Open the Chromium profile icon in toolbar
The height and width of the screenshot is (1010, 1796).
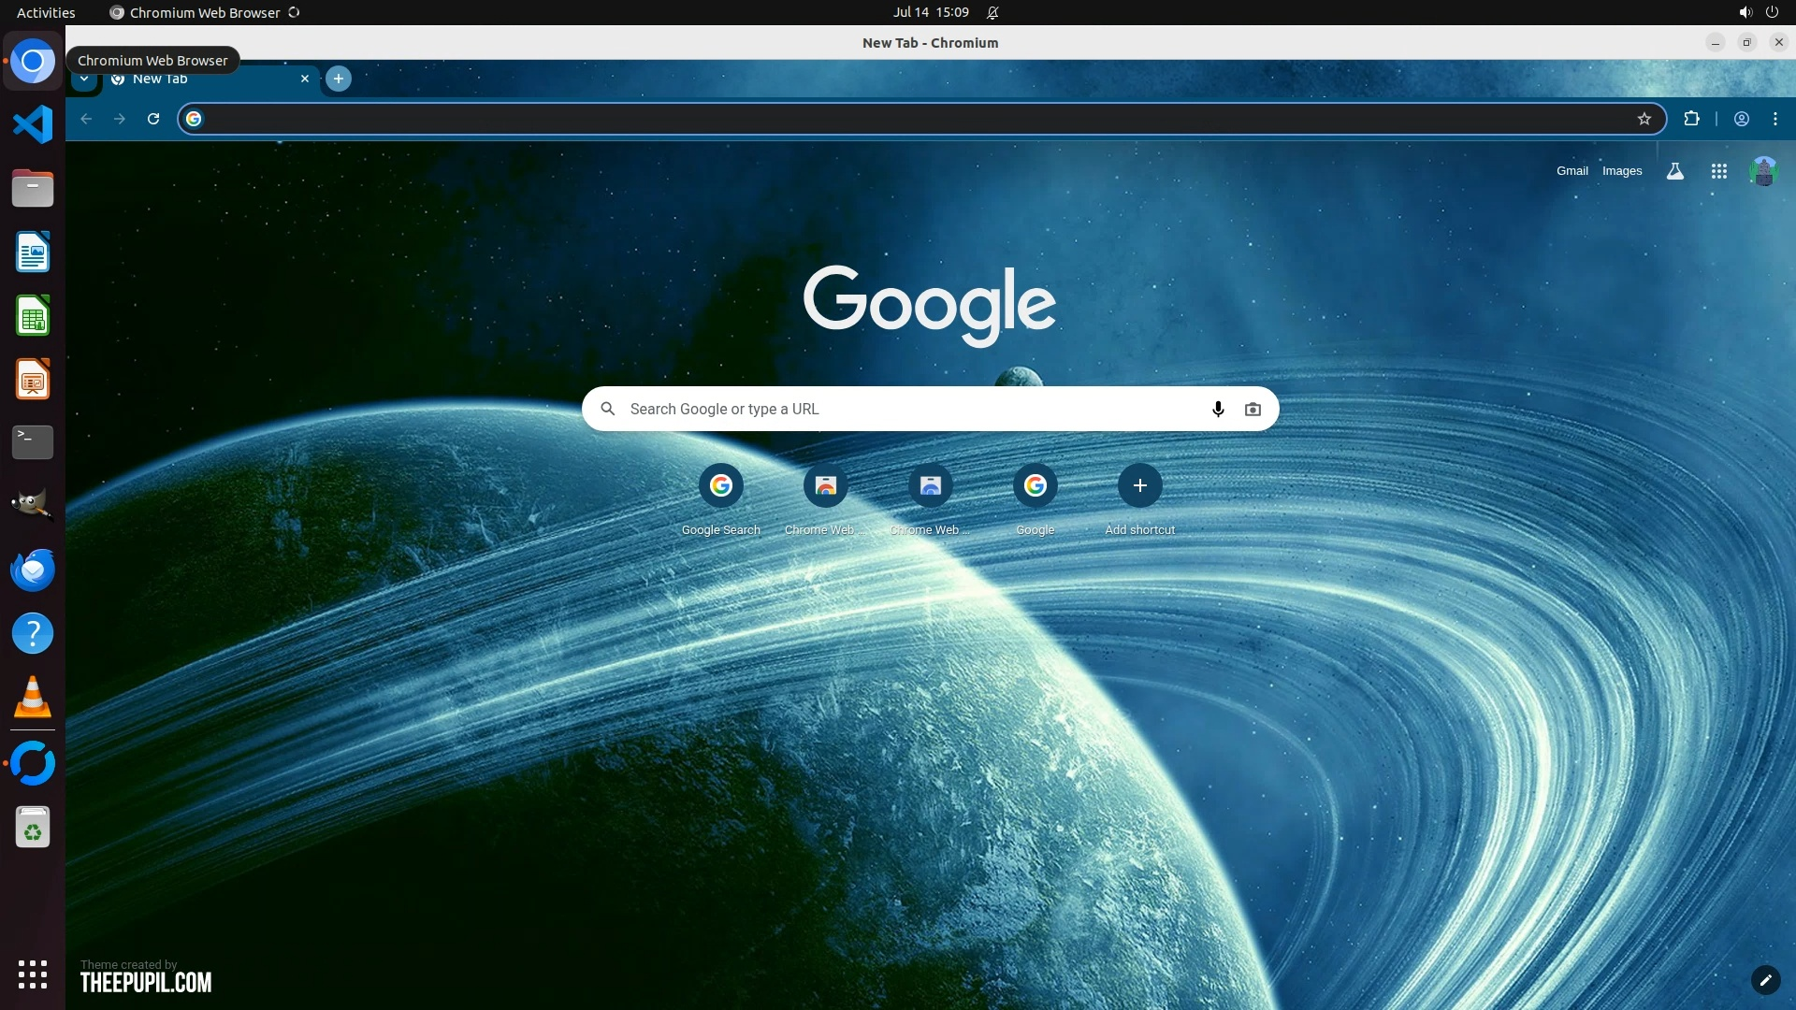click(1741, 119)
